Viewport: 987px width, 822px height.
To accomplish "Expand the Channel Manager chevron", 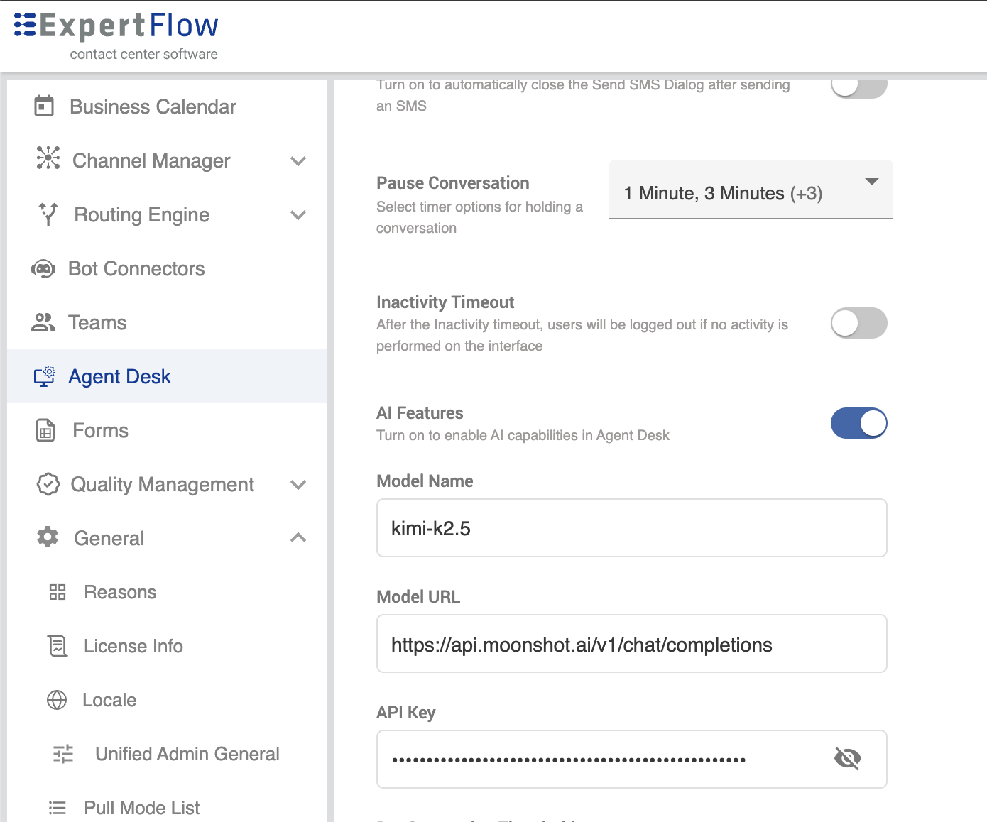I will pos(298,161).
